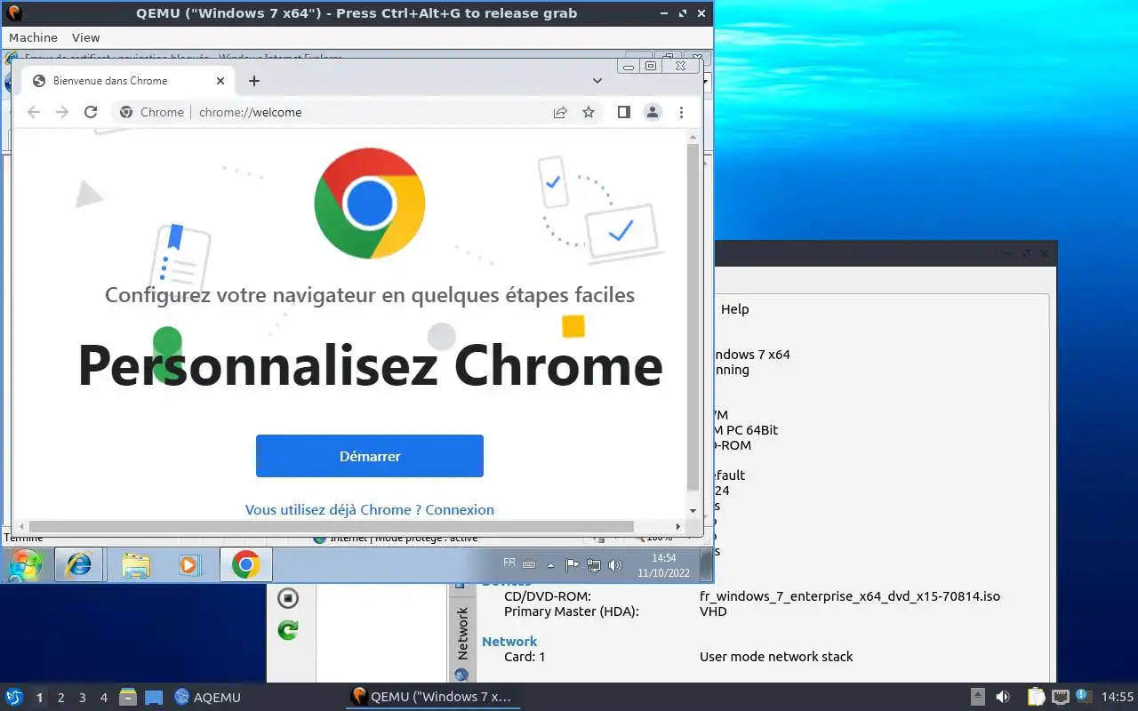Image resolution: width=1138 pixels, height=711 pixels.
Task: Open a new Chrome tab with plus
Action: [x=254, y=81]
